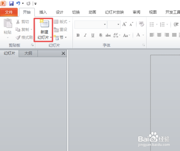Toggle strikethrough abc button
Image resolution: width=180 pixels, height=151 pixels.
[108, 35]
